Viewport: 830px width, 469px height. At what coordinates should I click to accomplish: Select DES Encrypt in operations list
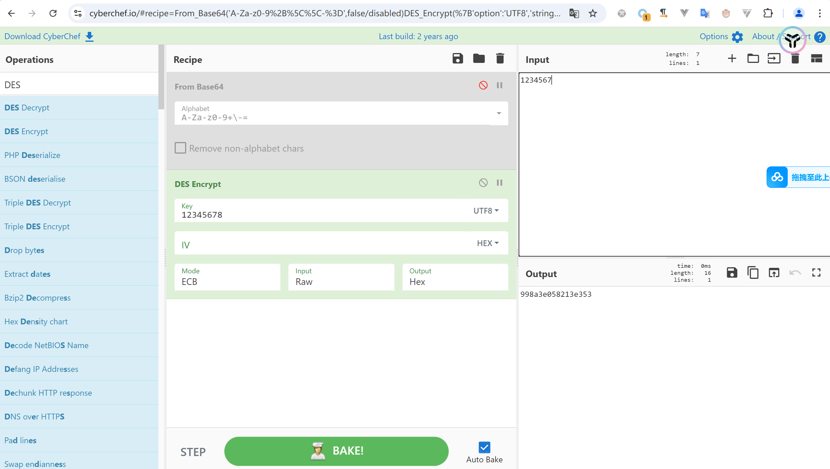coord(79,131)
